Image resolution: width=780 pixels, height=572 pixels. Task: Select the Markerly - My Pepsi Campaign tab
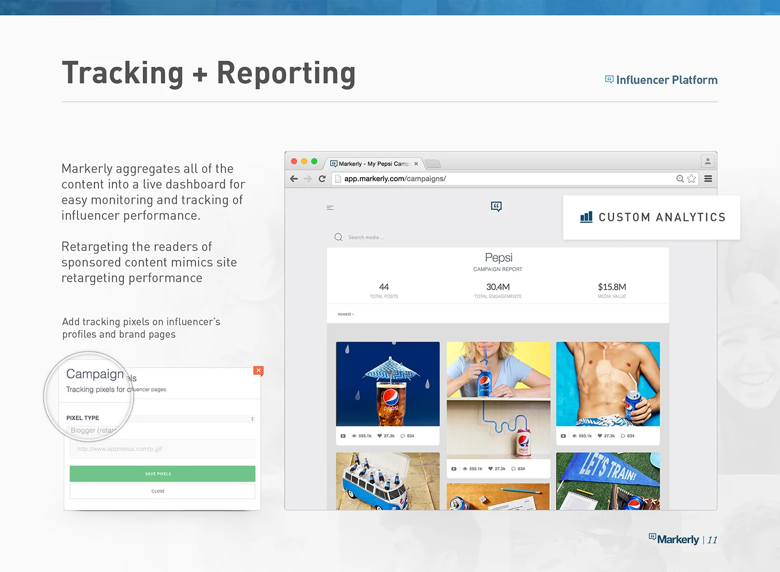coord(374,164)
